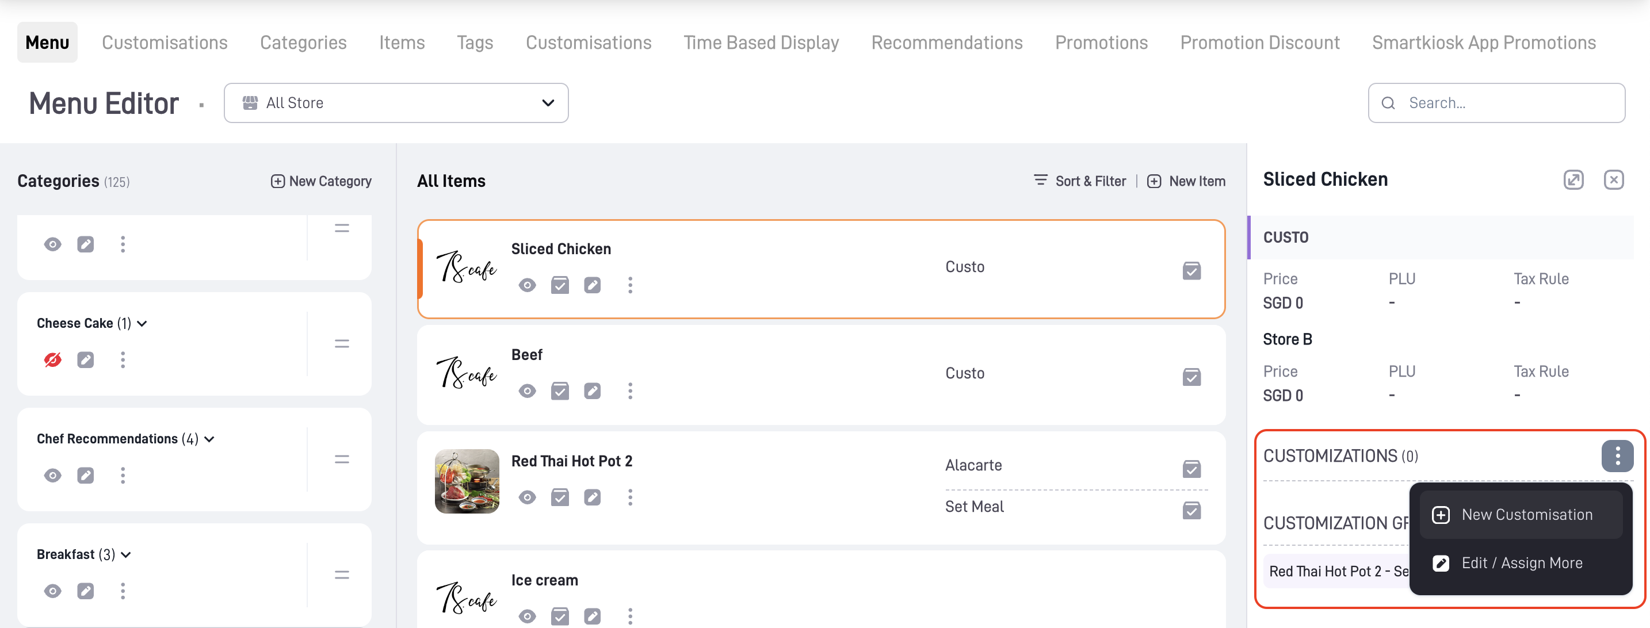The image size is (1650, 628).
Task: Unhide the Cheese Cake category
Action: (52, 360)
